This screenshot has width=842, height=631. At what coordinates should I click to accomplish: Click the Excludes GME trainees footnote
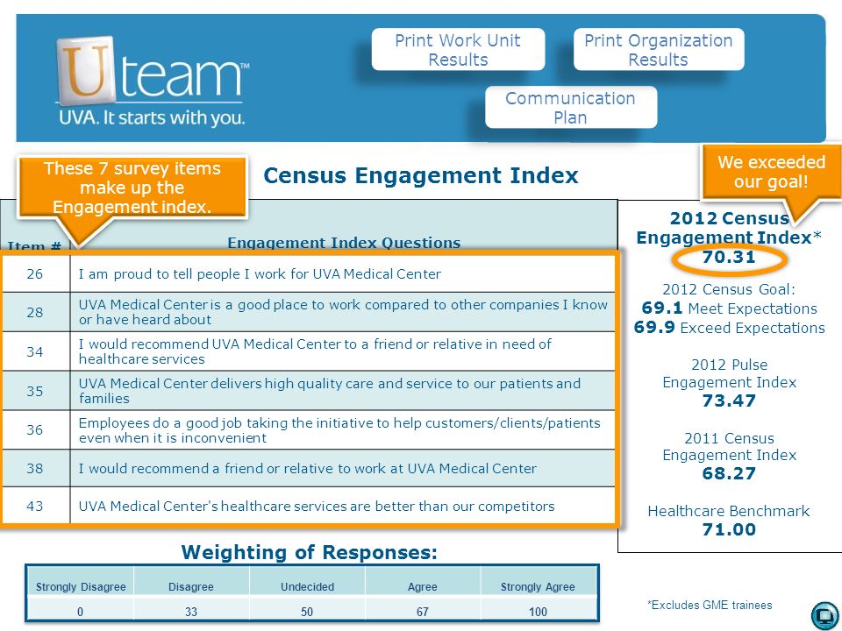coord(710,606)
